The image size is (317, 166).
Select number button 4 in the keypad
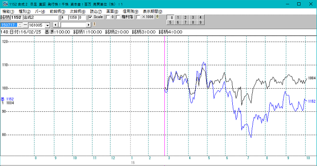pos(200,17)
